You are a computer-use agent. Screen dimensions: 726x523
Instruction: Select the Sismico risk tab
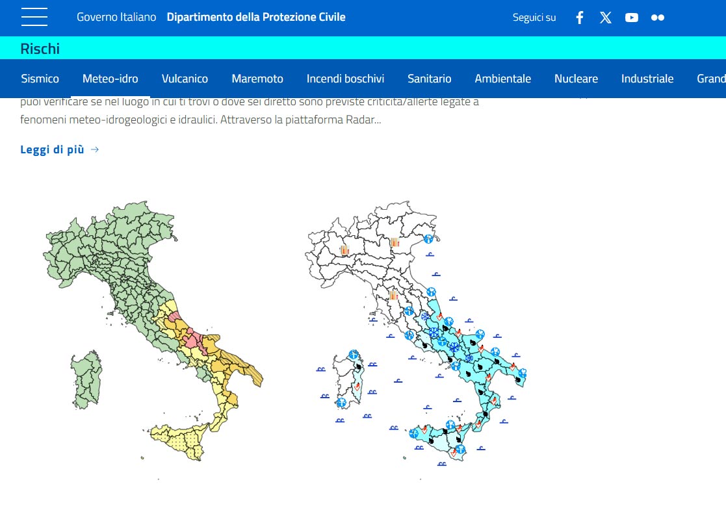pyautogui.click(x=40, y=79)
